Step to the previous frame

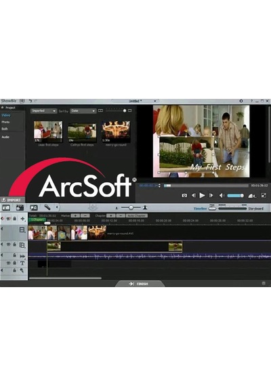tap(194, 196)
